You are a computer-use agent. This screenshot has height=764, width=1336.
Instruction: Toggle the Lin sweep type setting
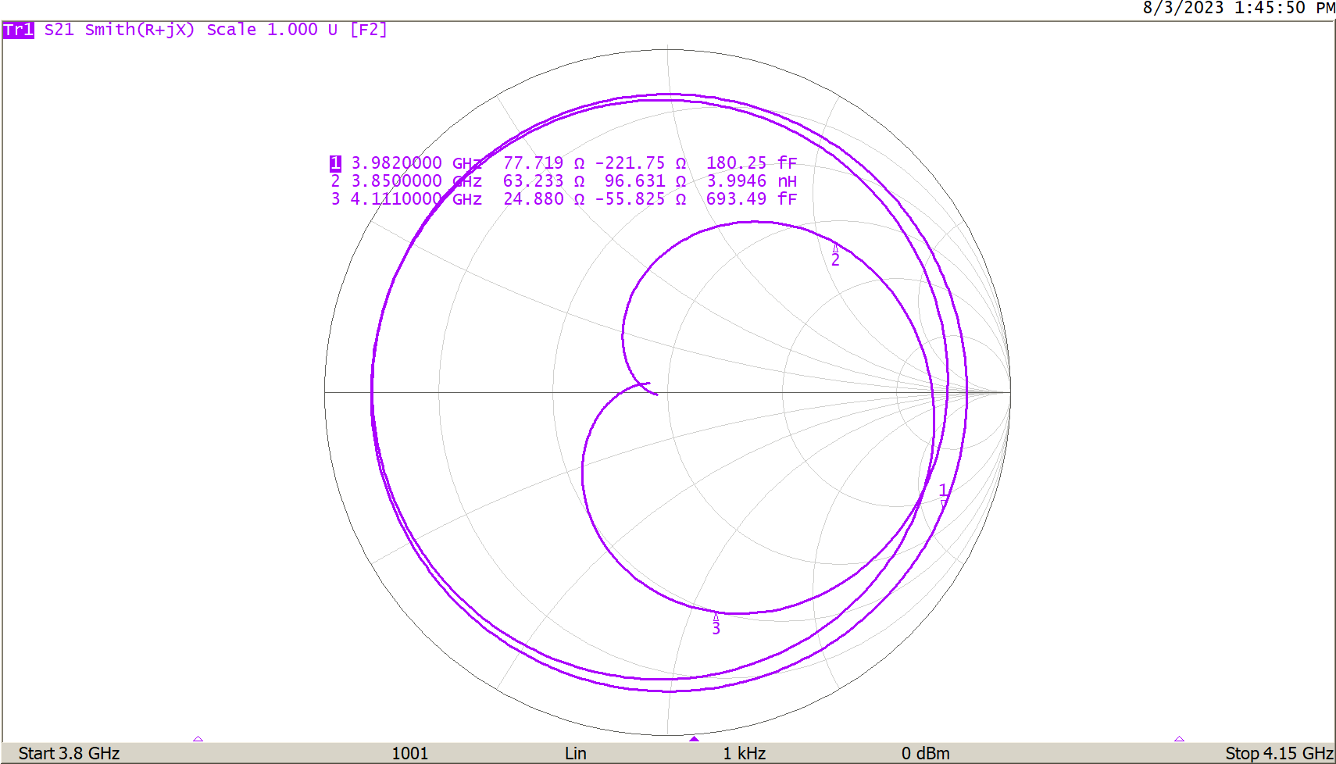click(576, 753)
